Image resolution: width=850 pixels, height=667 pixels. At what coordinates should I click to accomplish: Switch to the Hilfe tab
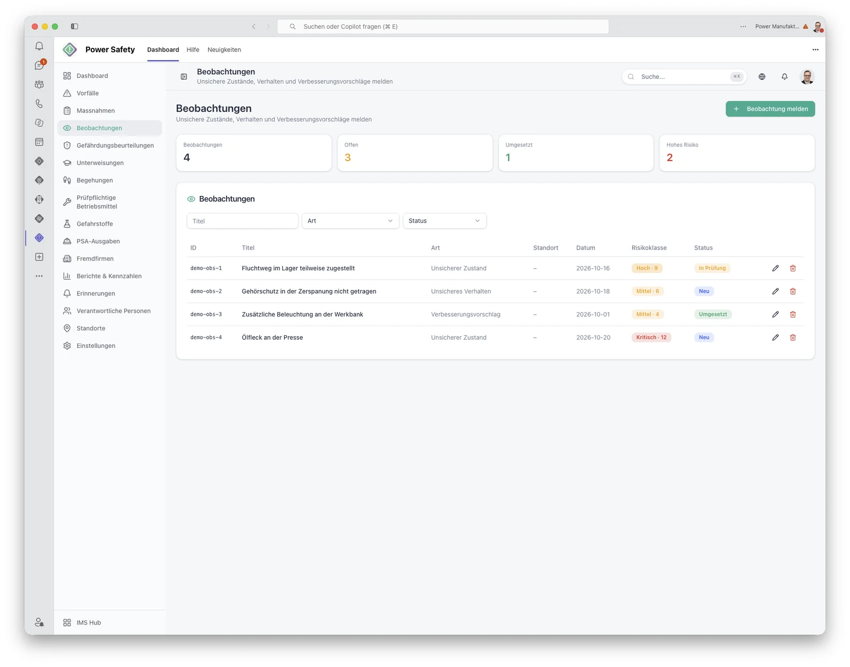[x=193, y=49]
